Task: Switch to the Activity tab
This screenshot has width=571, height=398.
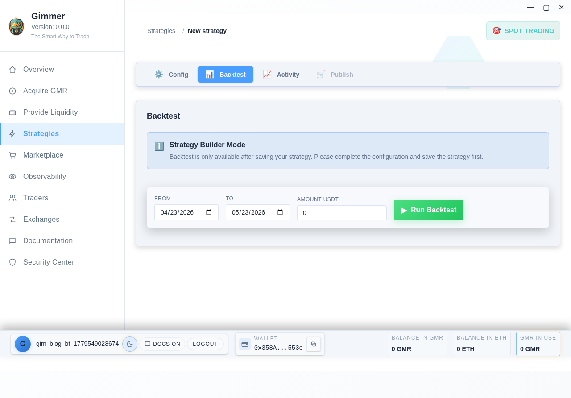Action: [x=281, y=75]
